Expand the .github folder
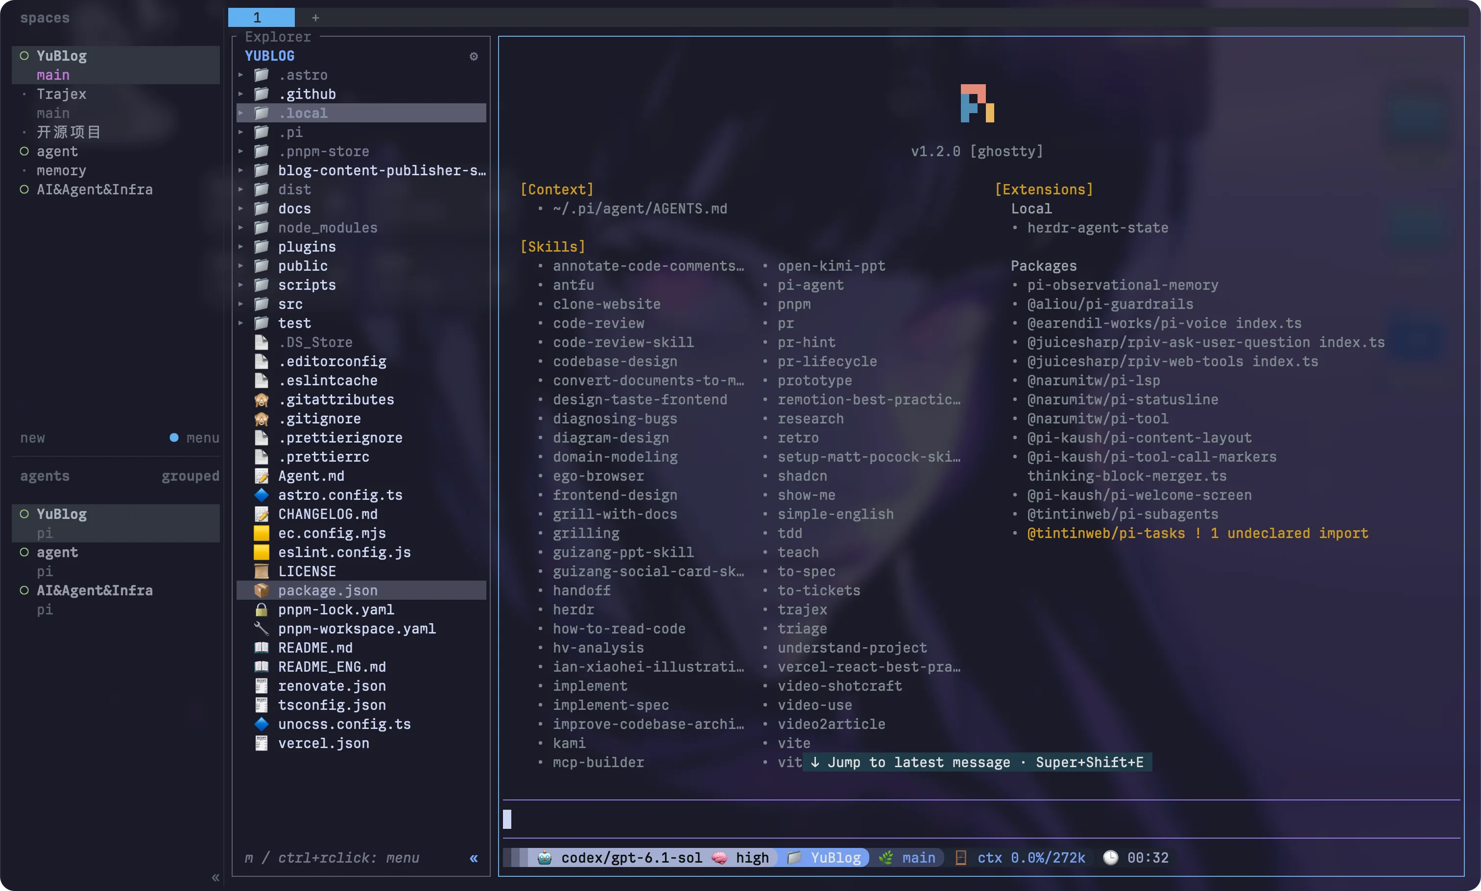The width and height of the screenshot is (1481, 891). click(x=240, y=94)
